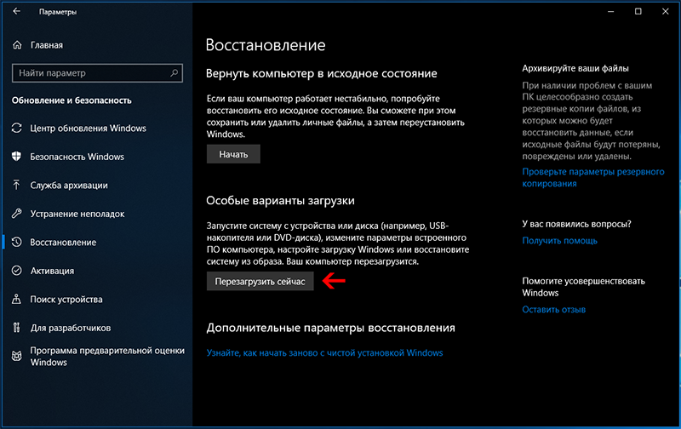Screen dimensions: 681x429
Task: Open clean Windows installation link
Action: 324,352
